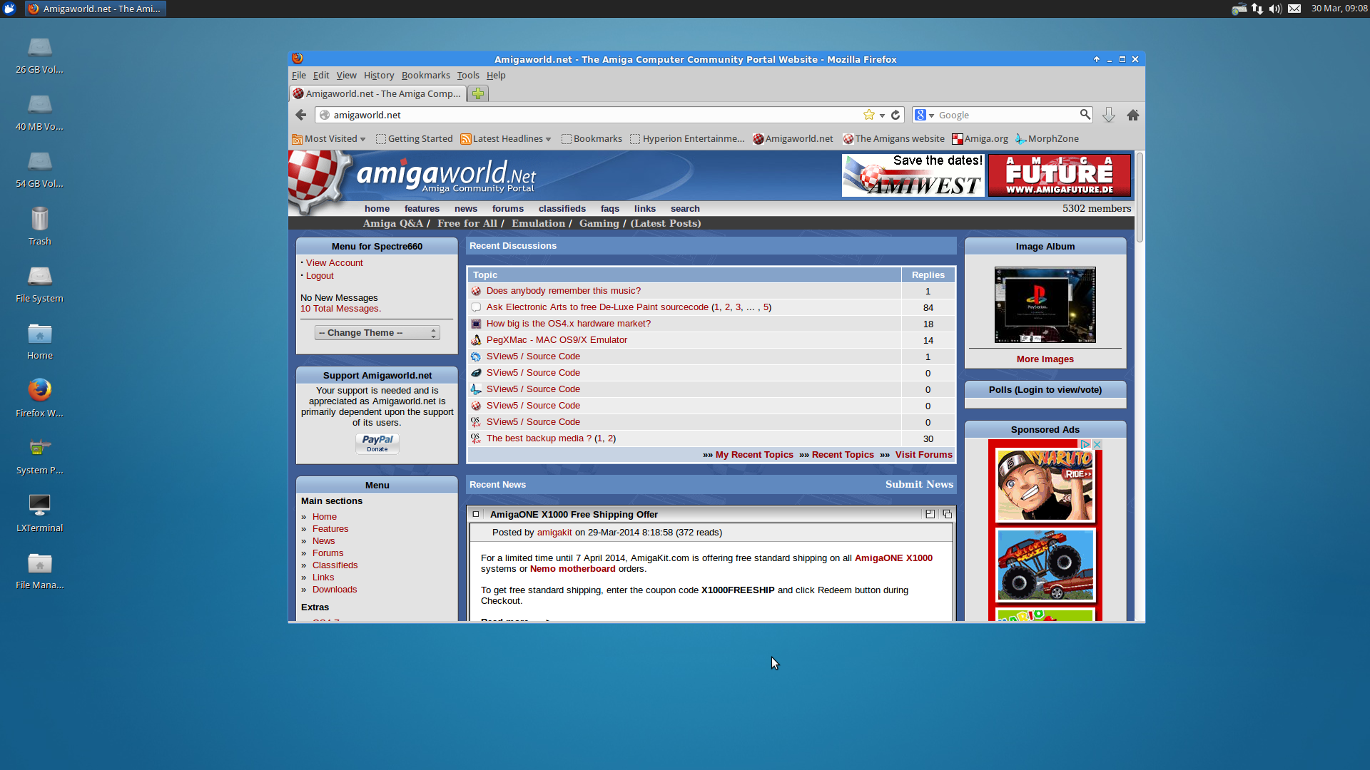Viewport: 1370px width, 770px height.
Task: Open the downloads arrow in the toolbar
Action: click(x=1108, y=115)
